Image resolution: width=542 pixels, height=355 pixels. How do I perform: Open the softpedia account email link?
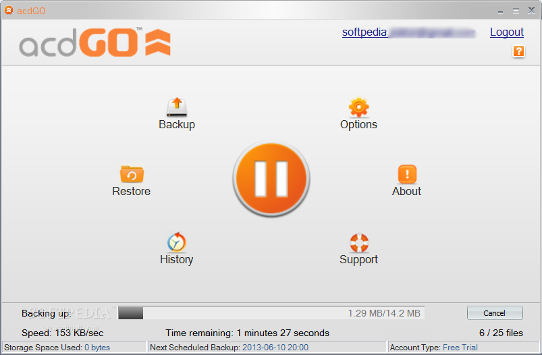(x=408, y=32)
